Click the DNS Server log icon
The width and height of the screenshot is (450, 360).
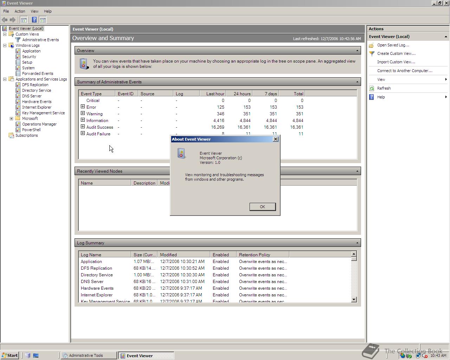[18, 96]
